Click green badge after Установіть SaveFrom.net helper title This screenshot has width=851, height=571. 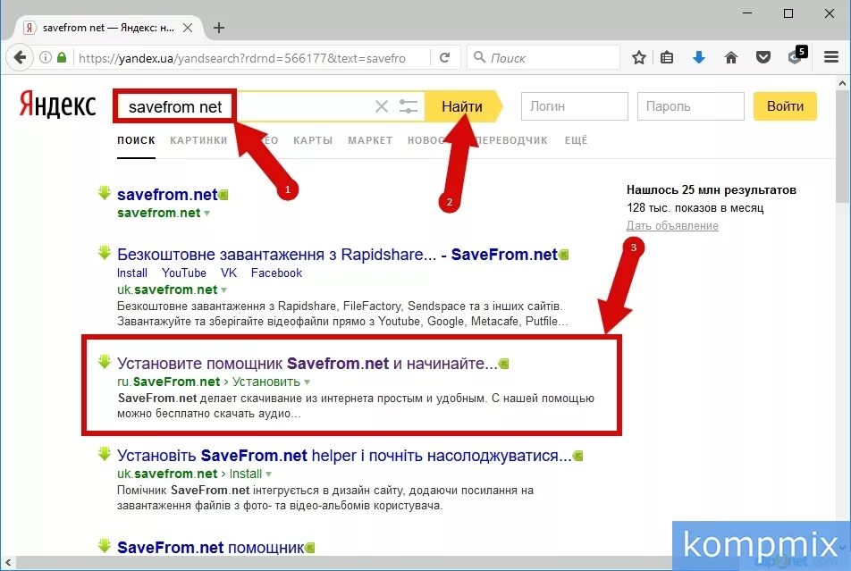tap(578, 456)
